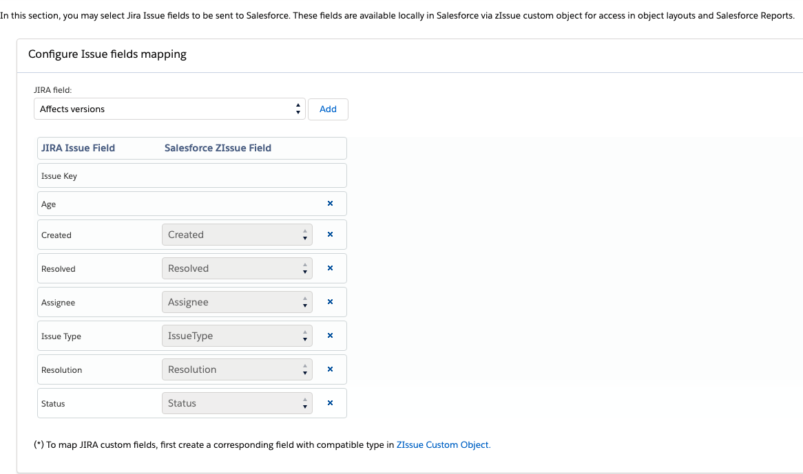
Task: Delete the Resolution field mapping
Action: [x=330, y=369]
